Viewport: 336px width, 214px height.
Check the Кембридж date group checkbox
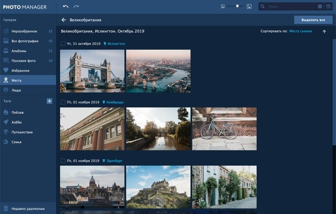coord(63,102)
